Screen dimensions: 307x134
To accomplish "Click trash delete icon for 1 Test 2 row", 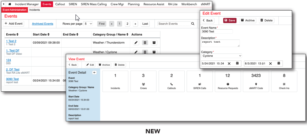I will tap(145, 43).
